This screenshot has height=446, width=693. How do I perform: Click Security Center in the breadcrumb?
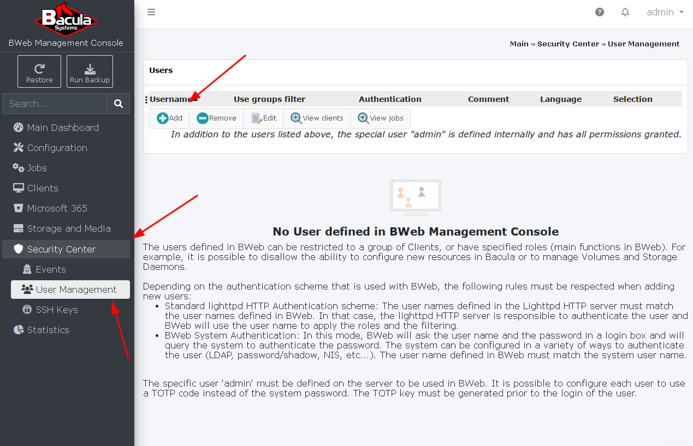click(x=568, y=44)
